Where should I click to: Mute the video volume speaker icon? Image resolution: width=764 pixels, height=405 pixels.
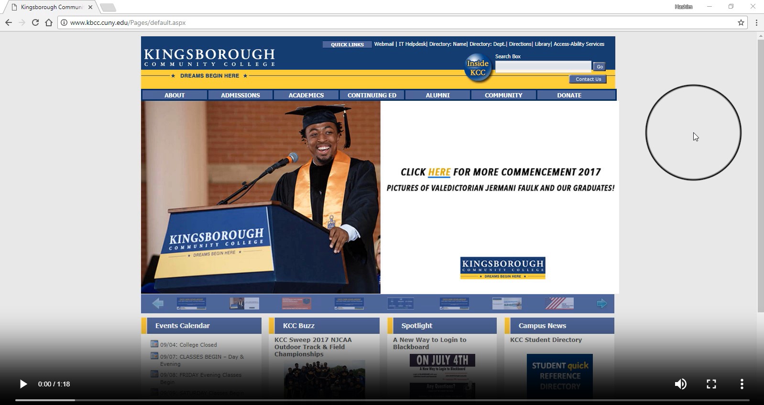tap(680, 384)
